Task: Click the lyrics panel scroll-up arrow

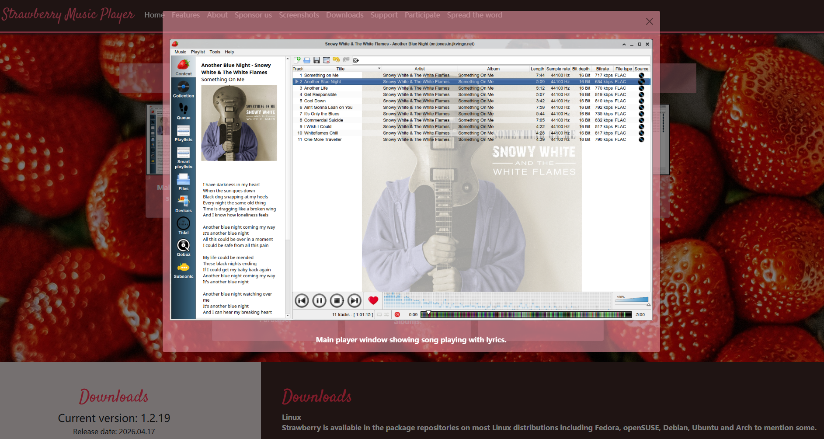Action: point(288,59)
